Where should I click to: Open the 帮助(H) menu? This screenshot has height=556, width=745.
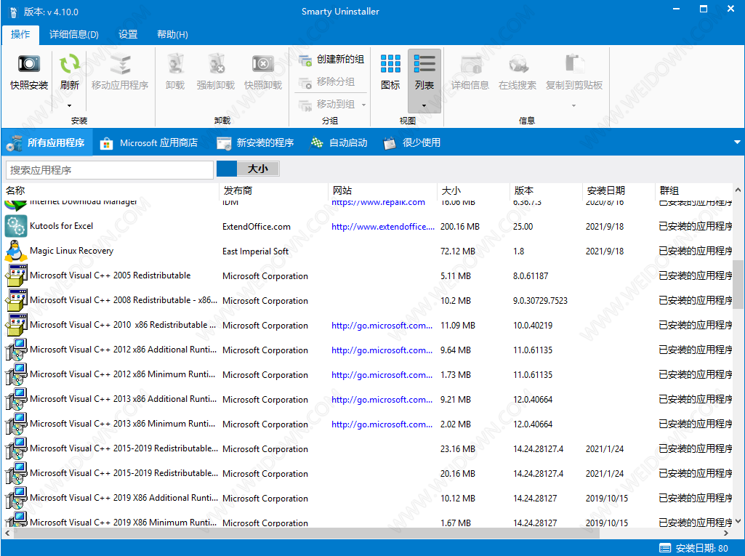click(x=172, y=34)
